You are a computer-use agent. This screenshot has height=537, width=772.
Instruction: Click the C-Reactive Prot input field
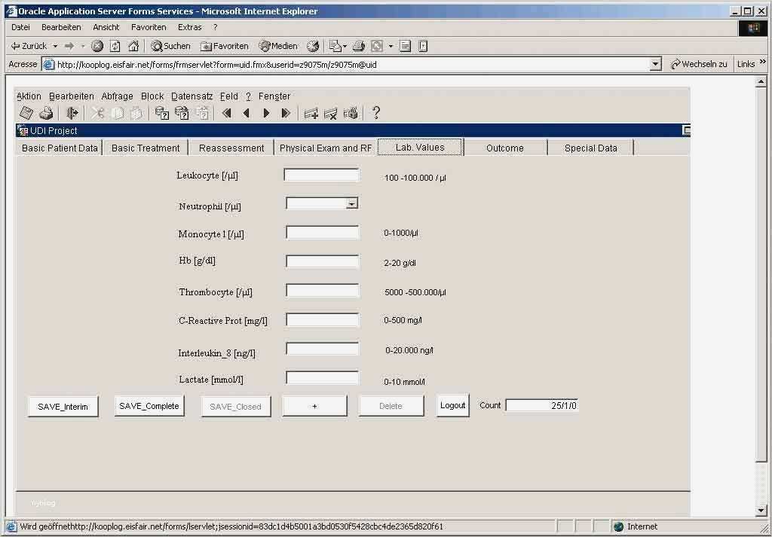(x=323, y=320)
